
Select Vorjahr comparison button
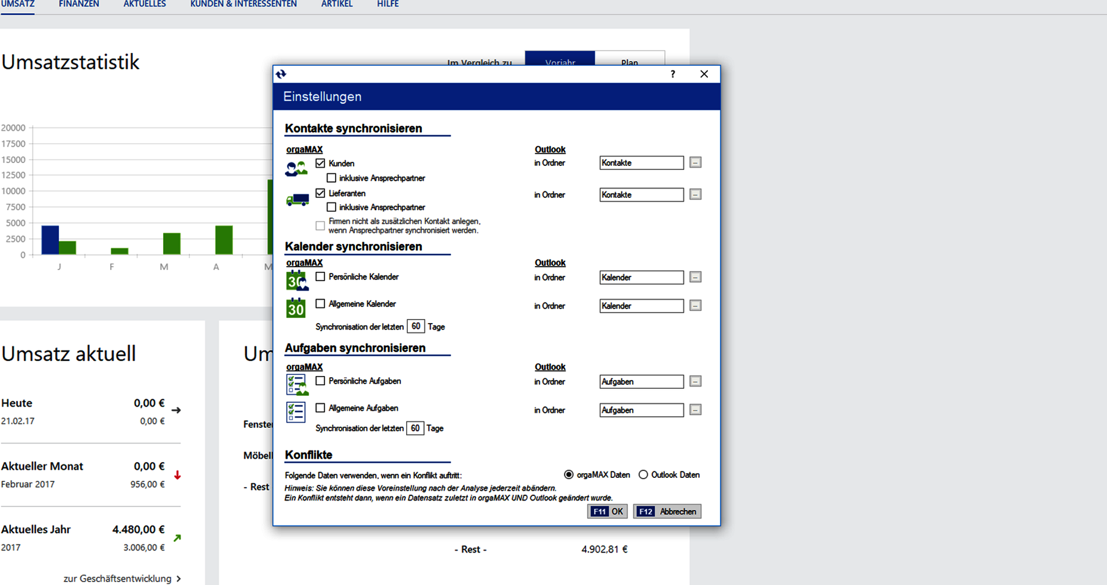point(560,58)
